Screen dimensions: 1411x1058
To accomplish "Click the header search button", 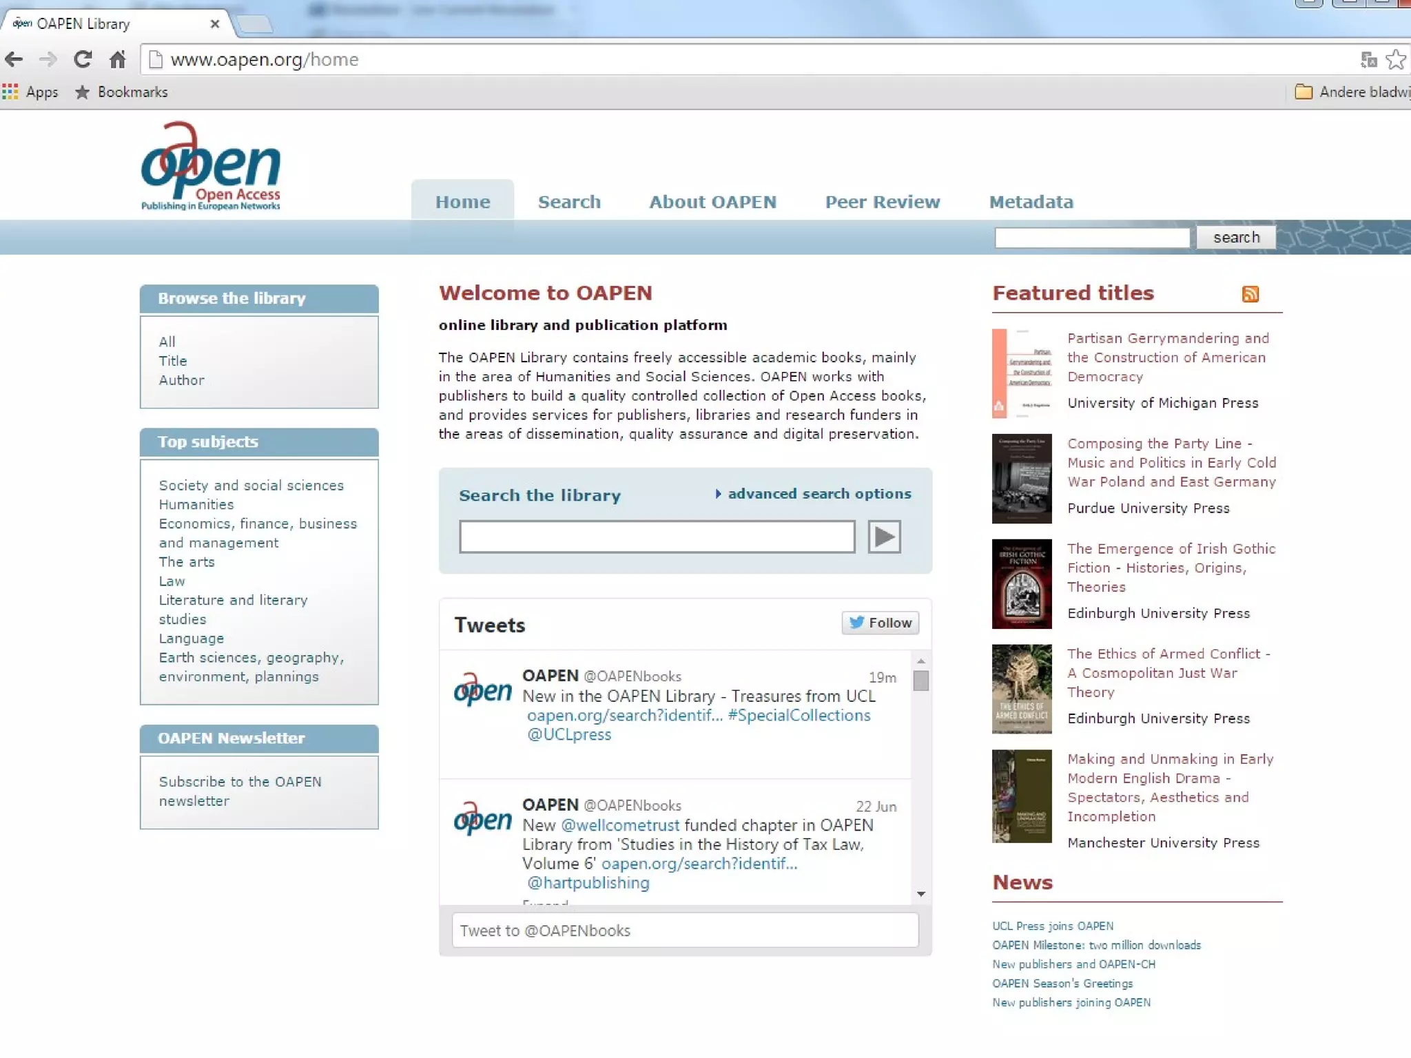I will [1236, 237].
